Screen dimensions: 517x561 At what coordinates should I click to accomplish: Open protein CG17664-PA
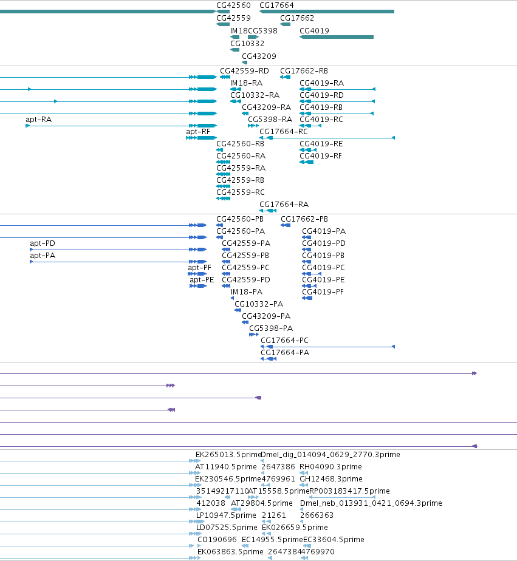pyautogui.click(x=285, y=353)
